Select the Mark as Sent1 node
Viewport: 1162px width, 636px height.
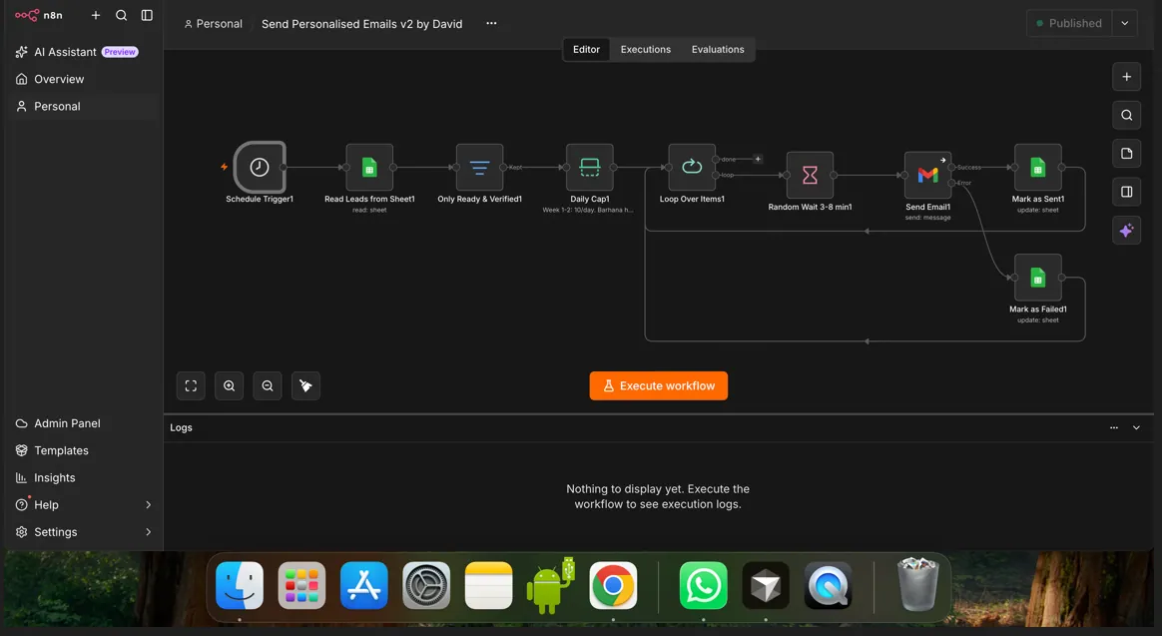tap(1037, 168)
